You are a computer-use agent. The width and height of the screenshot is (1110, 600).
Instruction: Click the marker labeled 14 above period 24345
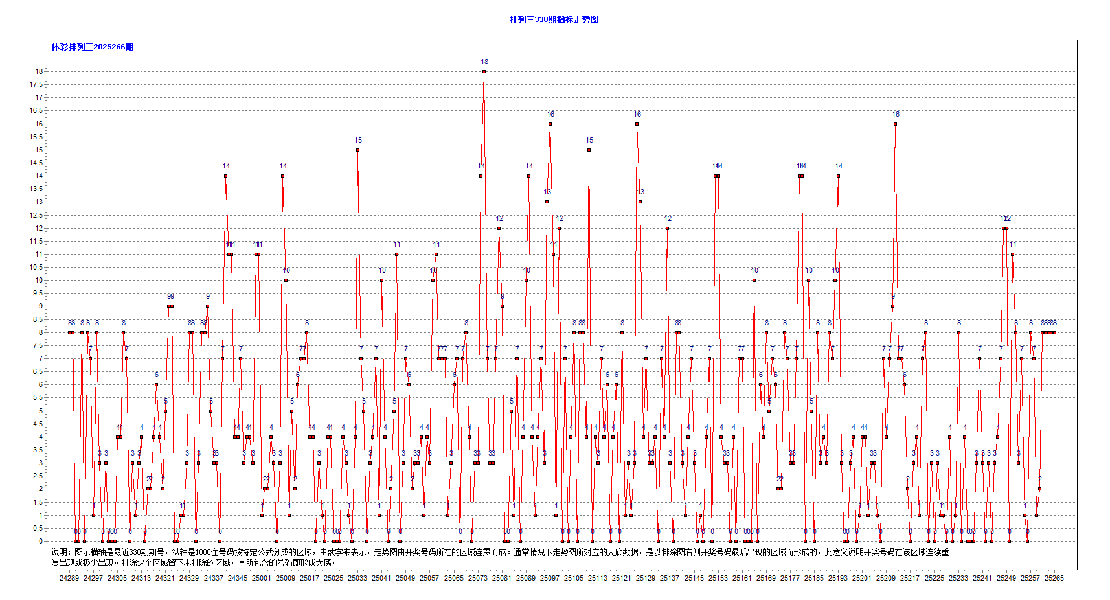point(225,175)
